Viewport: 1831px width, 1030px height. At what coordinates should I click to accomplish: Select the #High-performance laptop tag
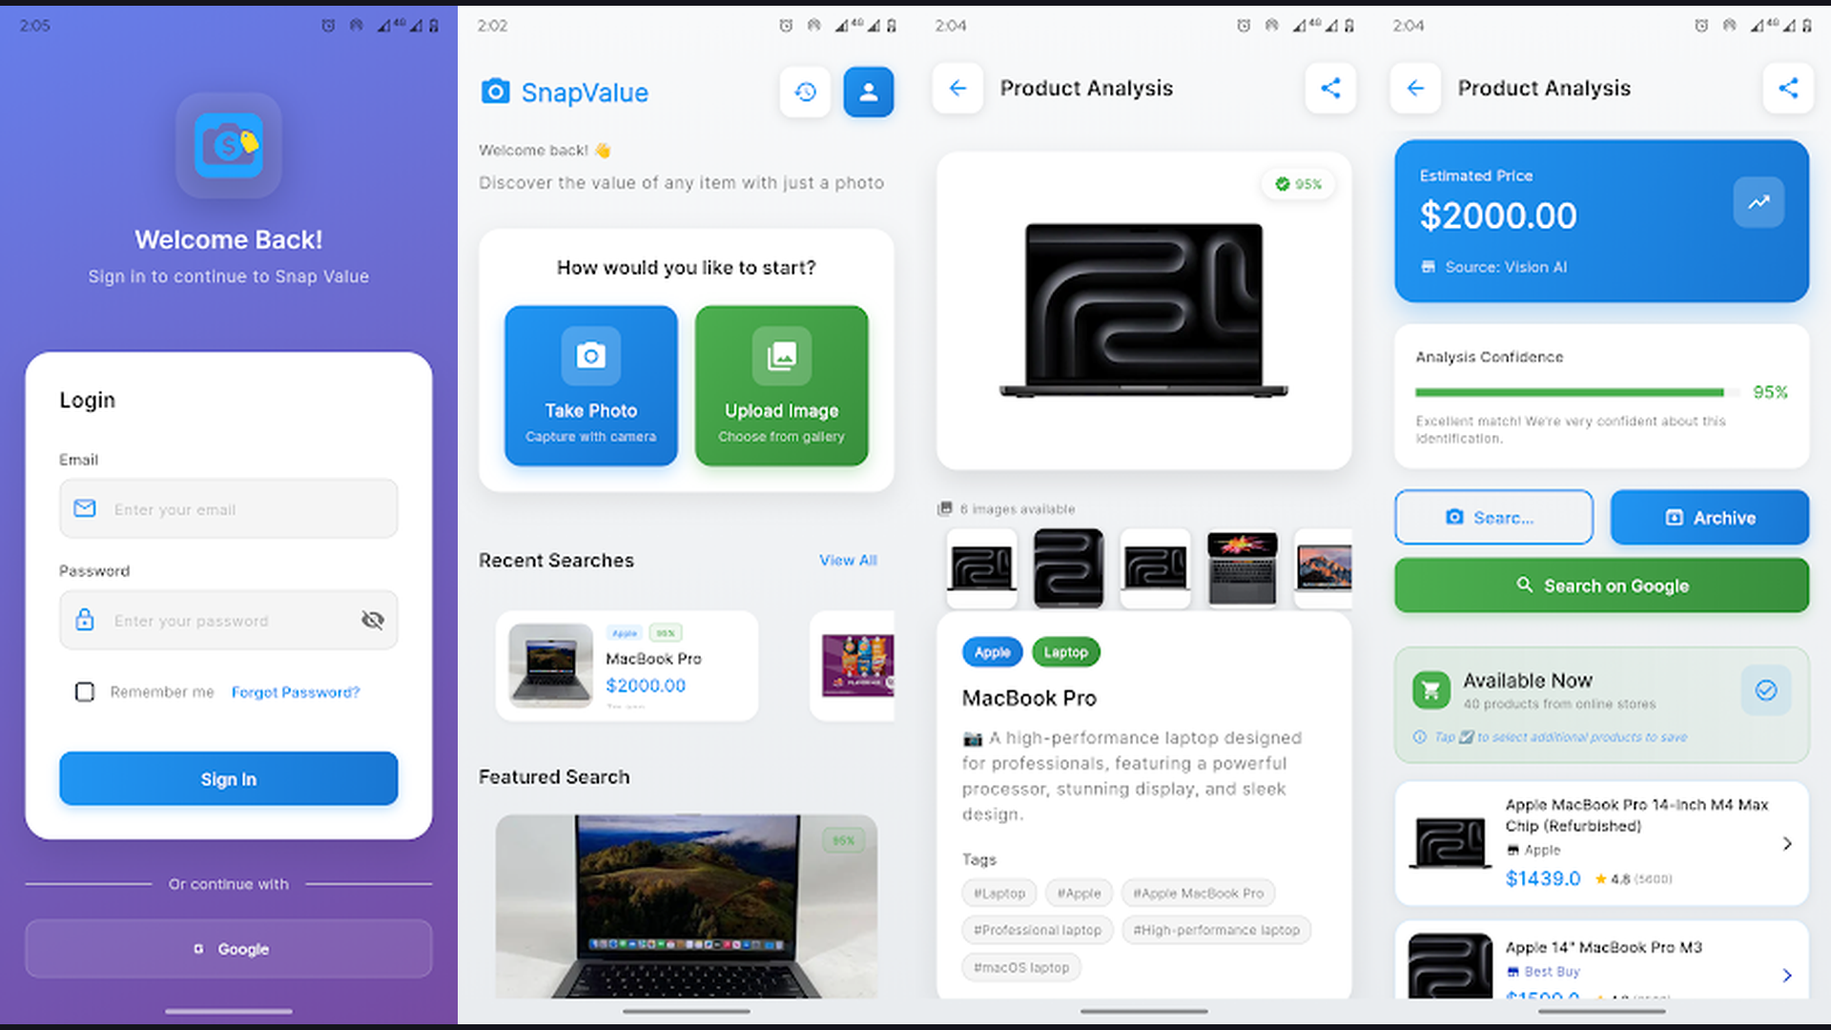(1216, 930)
